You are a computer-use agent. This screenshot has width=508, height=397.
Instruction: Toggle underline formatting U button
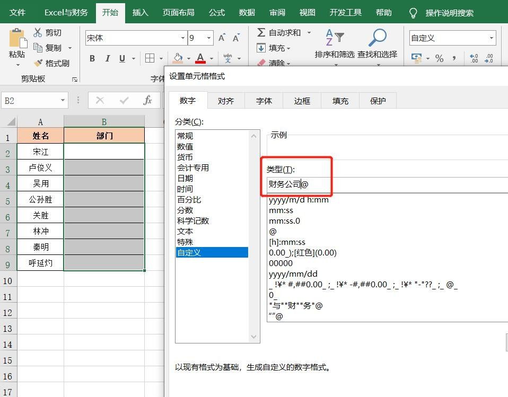(122, 58)
